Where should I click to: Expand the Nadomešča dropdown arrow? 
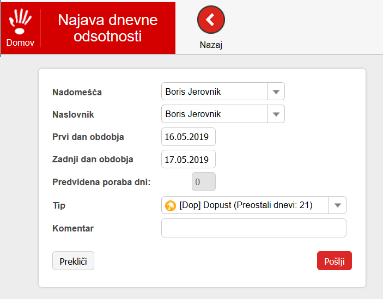[x=276, y=92]
